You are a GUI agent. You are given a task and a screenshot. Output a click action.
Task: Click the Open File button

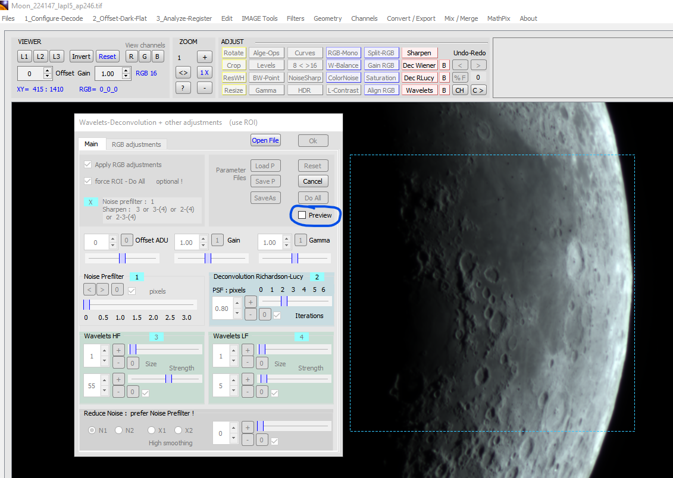click(265, 140)
